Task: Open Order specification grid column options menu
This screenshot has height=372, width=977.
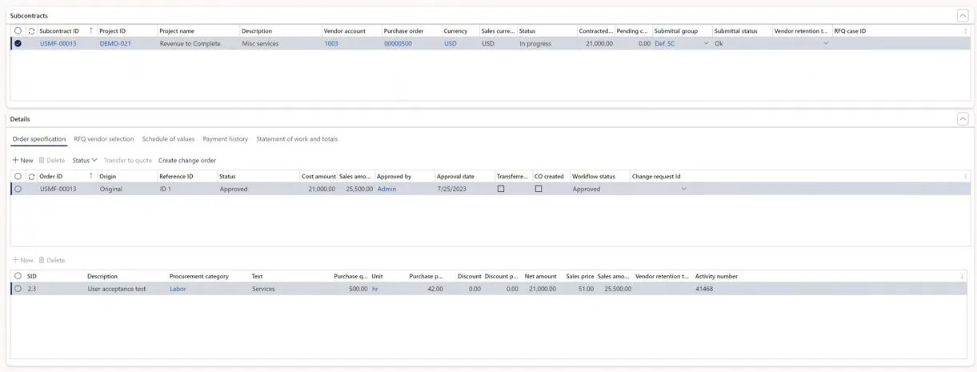Action: point(965,177)
